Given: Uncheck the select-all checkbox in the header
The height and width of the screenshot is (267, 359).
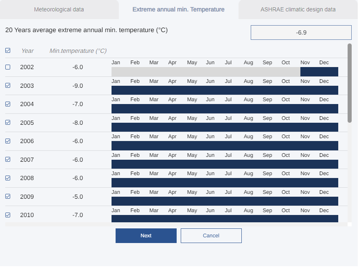Looking at the screenshot, I should pos(8,50).
